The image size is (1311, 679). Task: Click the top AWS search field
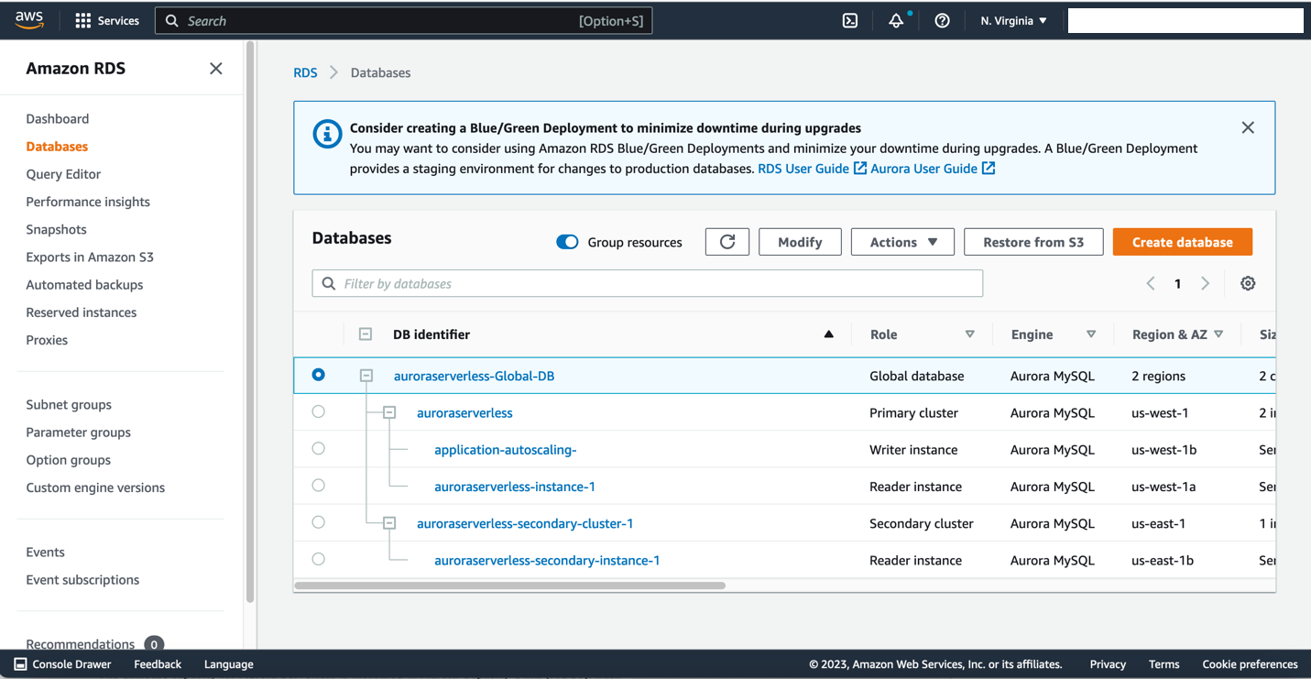[x=403, y=20]
